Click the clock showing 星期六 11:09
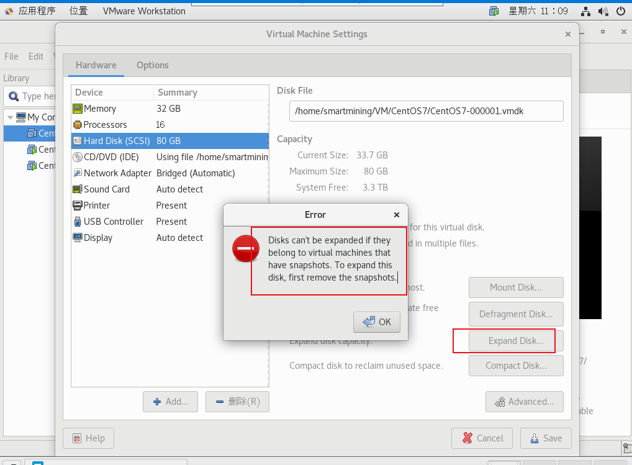This screenshot has height=465, width=632. [538, 11]
